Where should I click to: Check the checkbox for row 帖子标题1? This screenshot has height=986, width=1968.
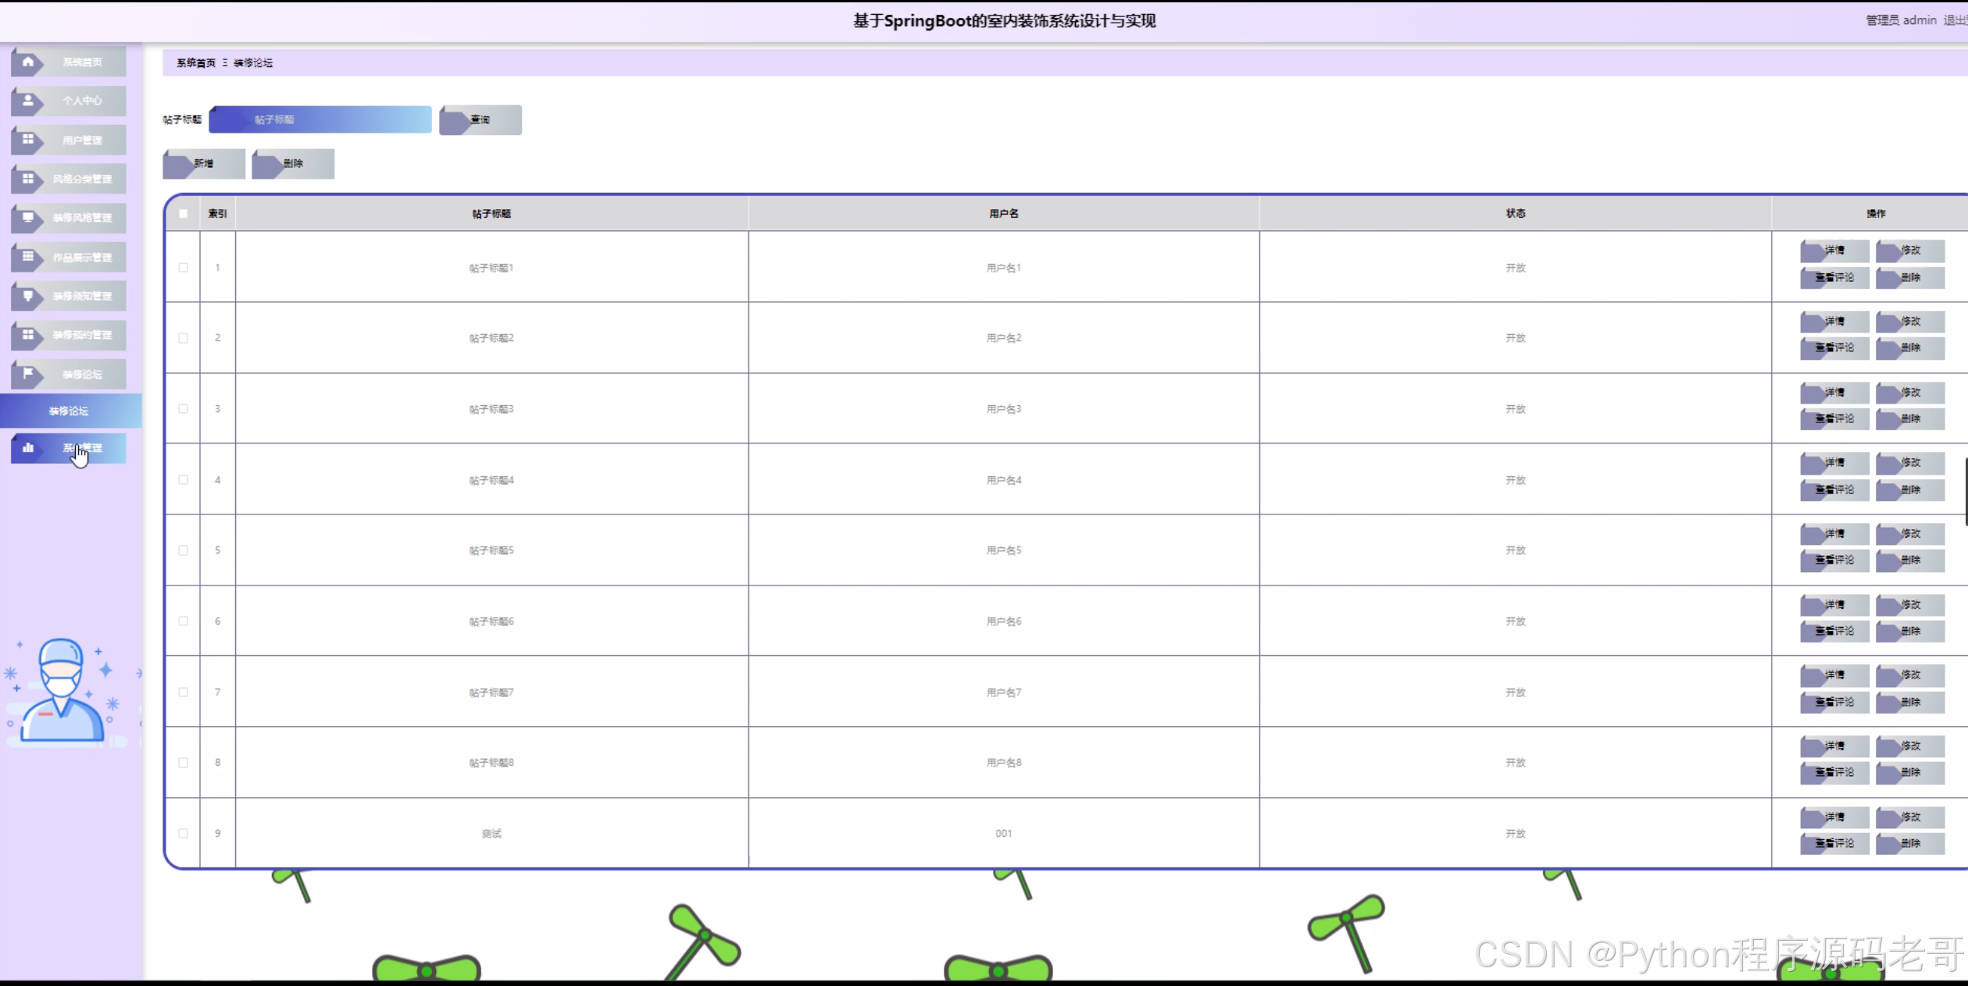183,267
